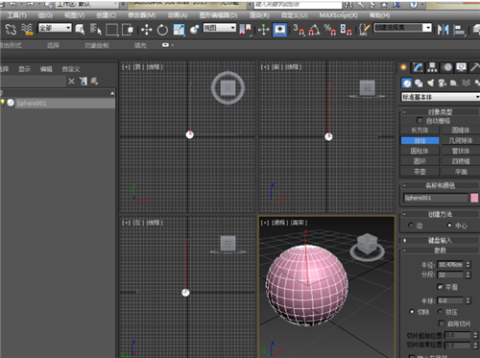Select the Lights category icon
Screen dimensions: 480x358
[x=431, y=84]
